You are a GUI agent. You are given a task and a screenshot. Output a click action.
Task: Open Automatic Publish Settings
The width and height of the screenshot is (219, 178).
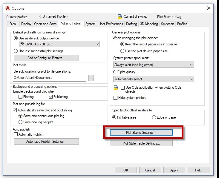click(x=46, y=142)
